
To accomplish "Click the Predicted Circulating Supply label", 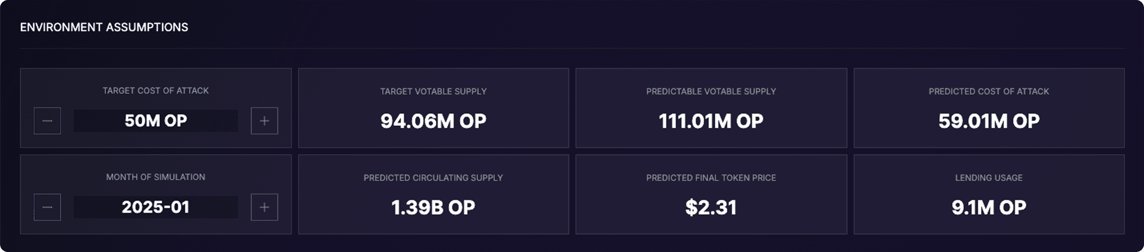I will click(x=433, y=178).
